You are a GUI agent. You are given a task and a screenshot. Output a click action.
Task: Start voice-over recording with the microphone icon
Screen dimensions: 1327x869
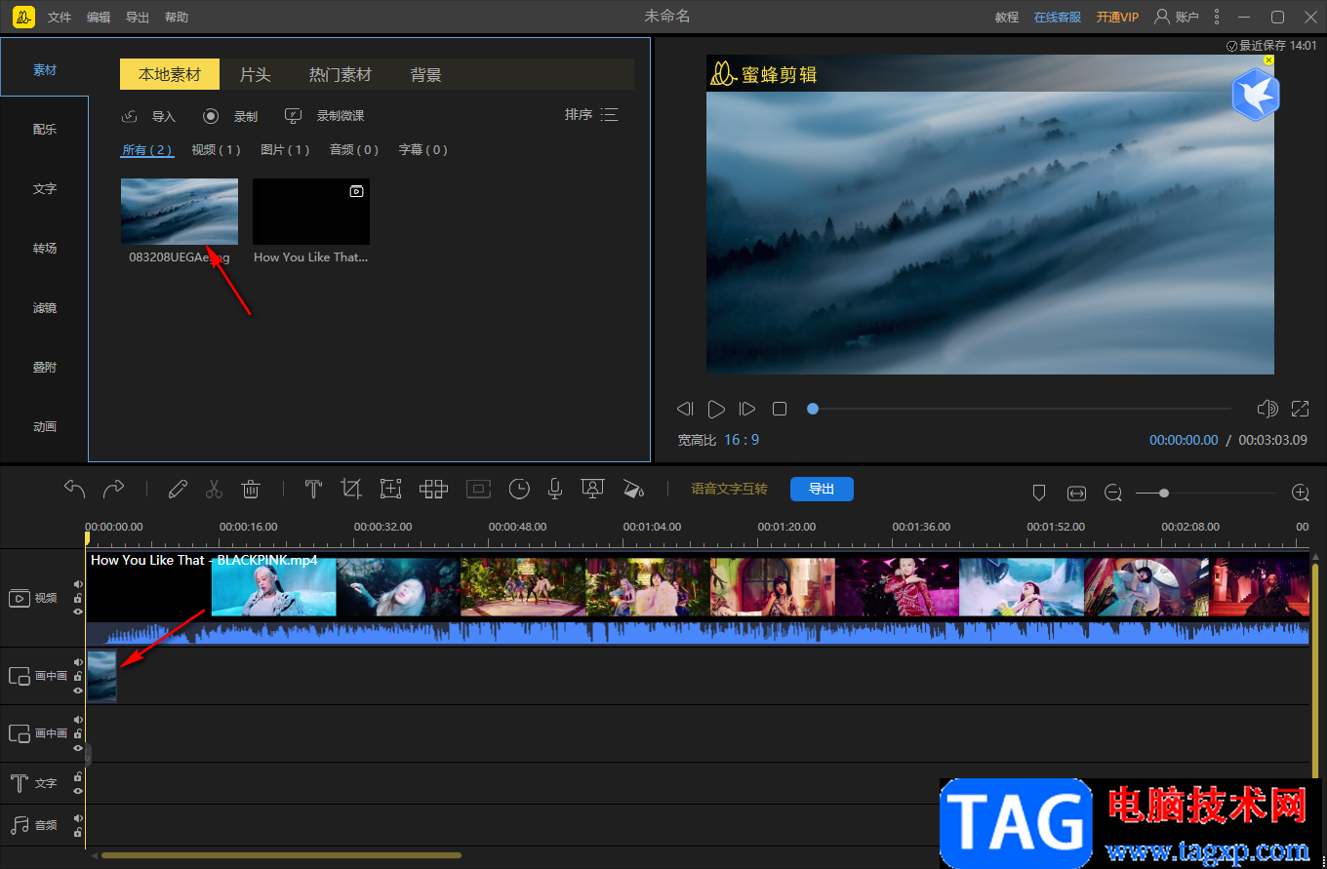pyautogui.click(x=555, y=489)
